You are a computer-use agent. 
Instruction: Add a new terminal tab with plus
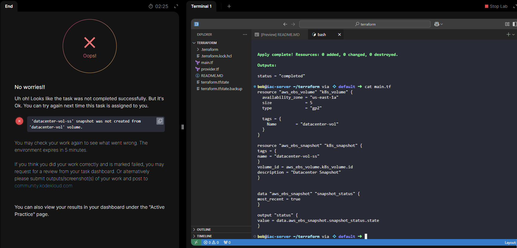point(229,6)
